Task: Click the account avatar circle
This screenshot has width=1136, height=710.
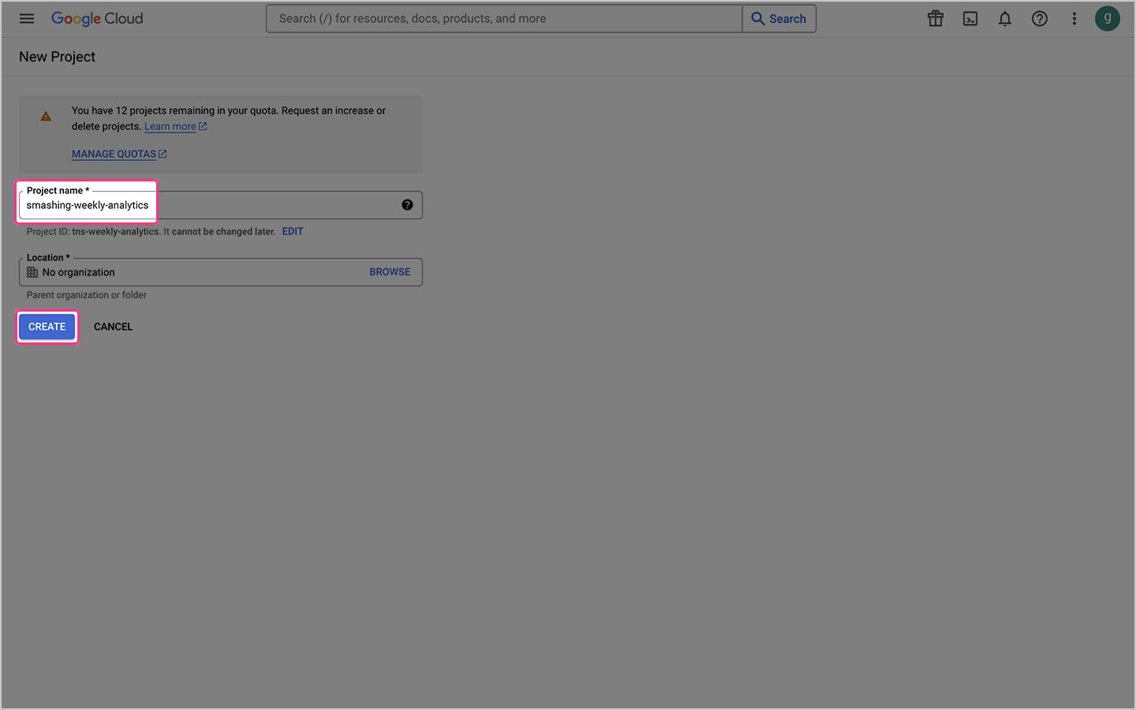Action: 1108,18
